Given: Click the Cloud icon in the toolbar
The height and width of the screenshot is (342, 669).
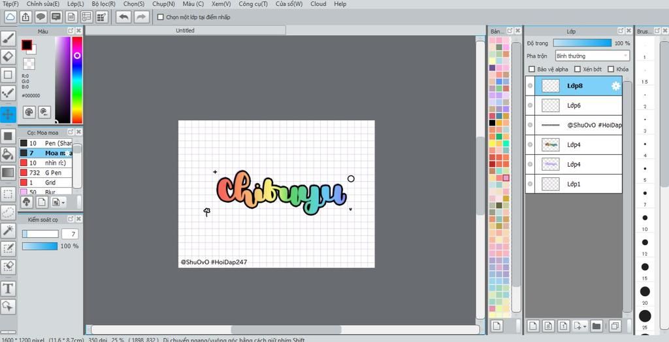Looking at the screenshot, I should [10, 17].
